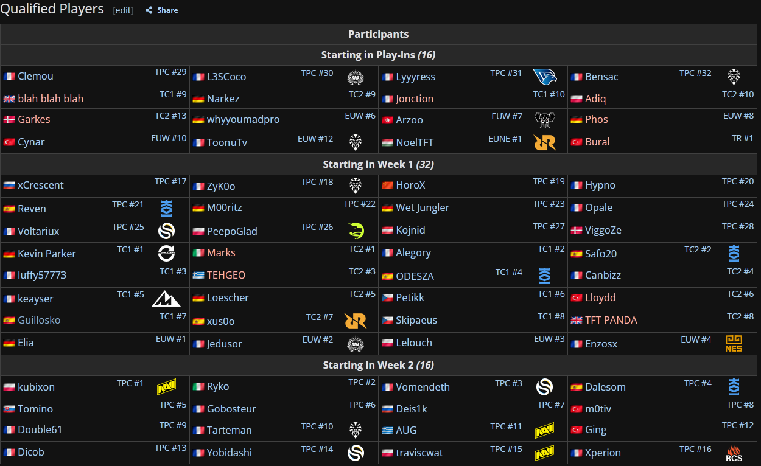Click the Tunisian flag next to Arzoo
761x466 pixels.
387,120
